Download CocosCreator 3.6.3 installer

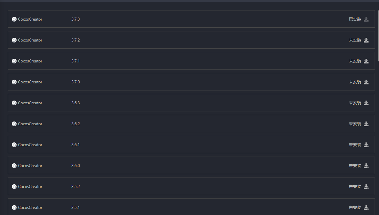(366, 103)
